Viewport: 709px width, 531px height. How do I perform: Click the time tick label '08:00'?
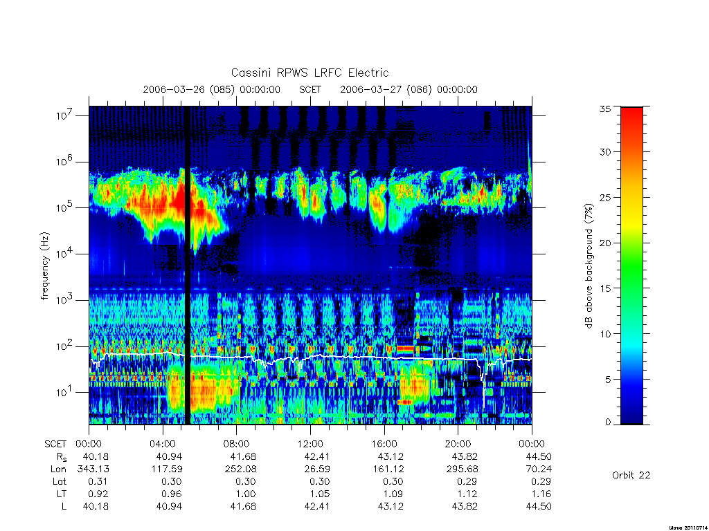[x=237, y=444]
